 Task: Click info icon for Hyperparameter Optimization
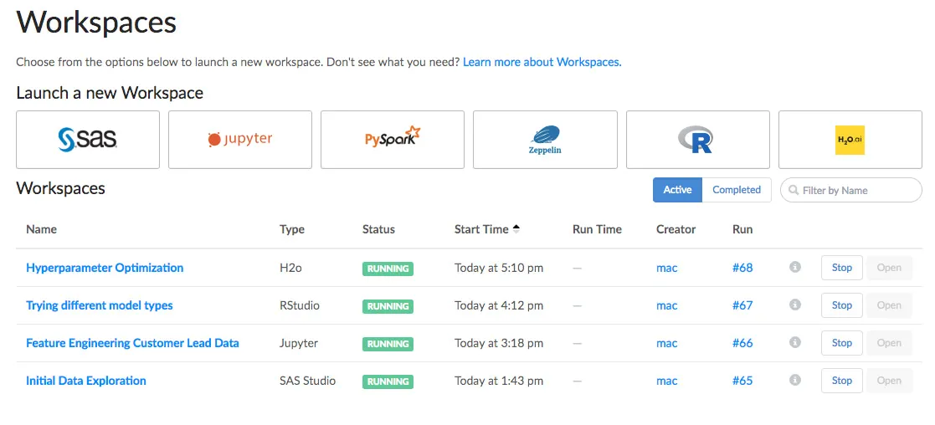click(795, 268)
